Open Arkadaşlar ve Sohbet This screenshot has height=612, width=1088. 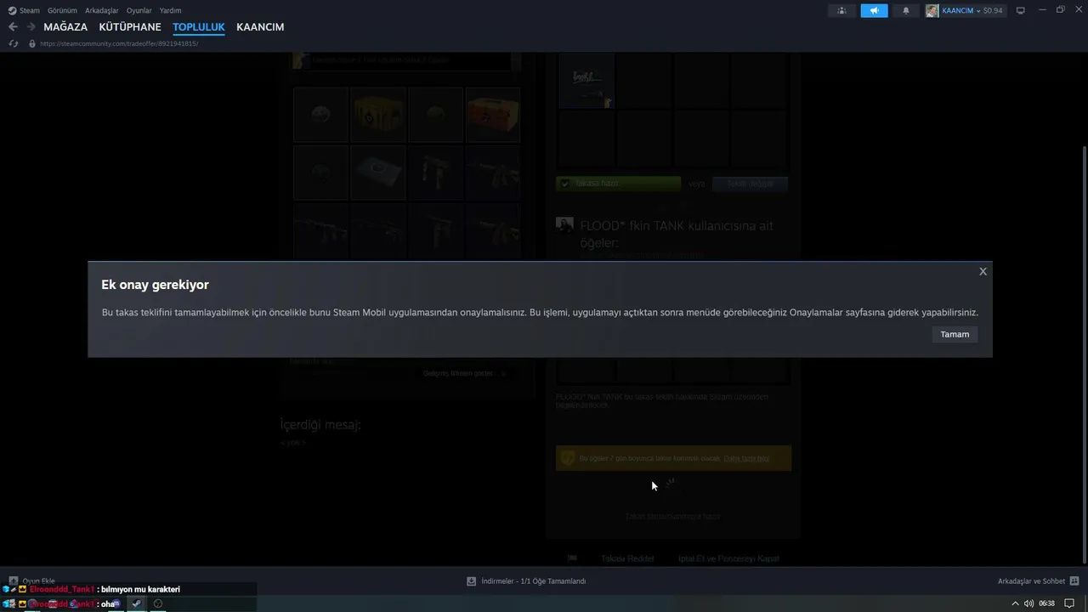pos(1031,581)
